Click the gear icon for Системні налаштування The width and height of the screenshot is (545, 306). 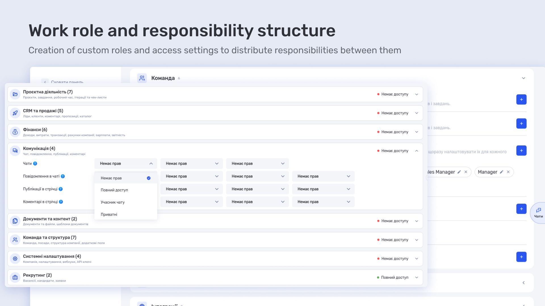(15, 259)
